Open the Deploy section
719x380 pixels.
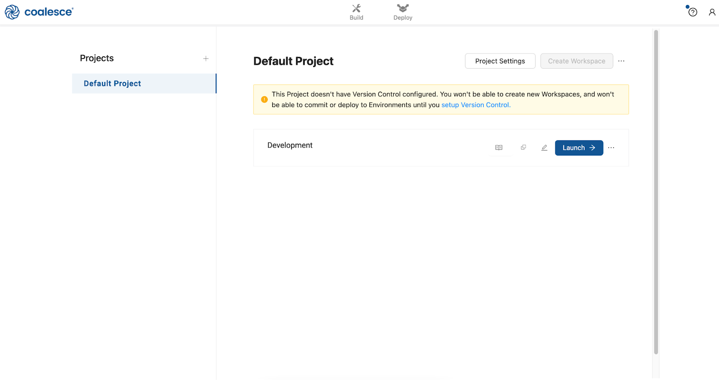[x=403, y=12]
